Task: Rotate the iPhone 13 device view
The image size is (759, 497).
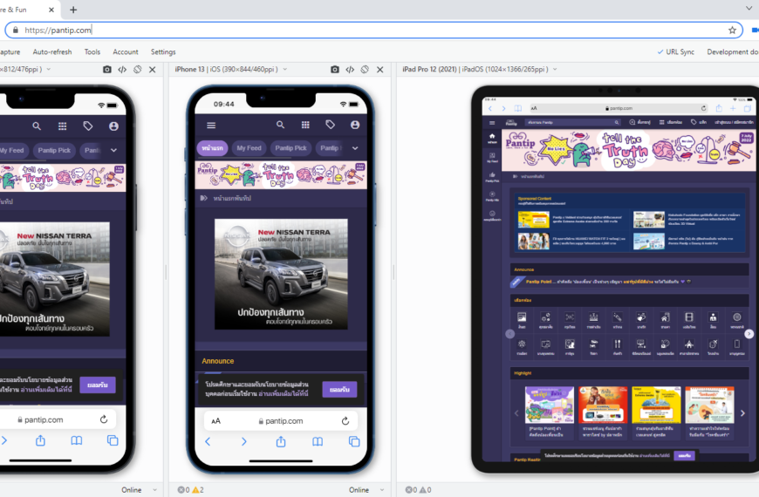Action: click(365, 69)
